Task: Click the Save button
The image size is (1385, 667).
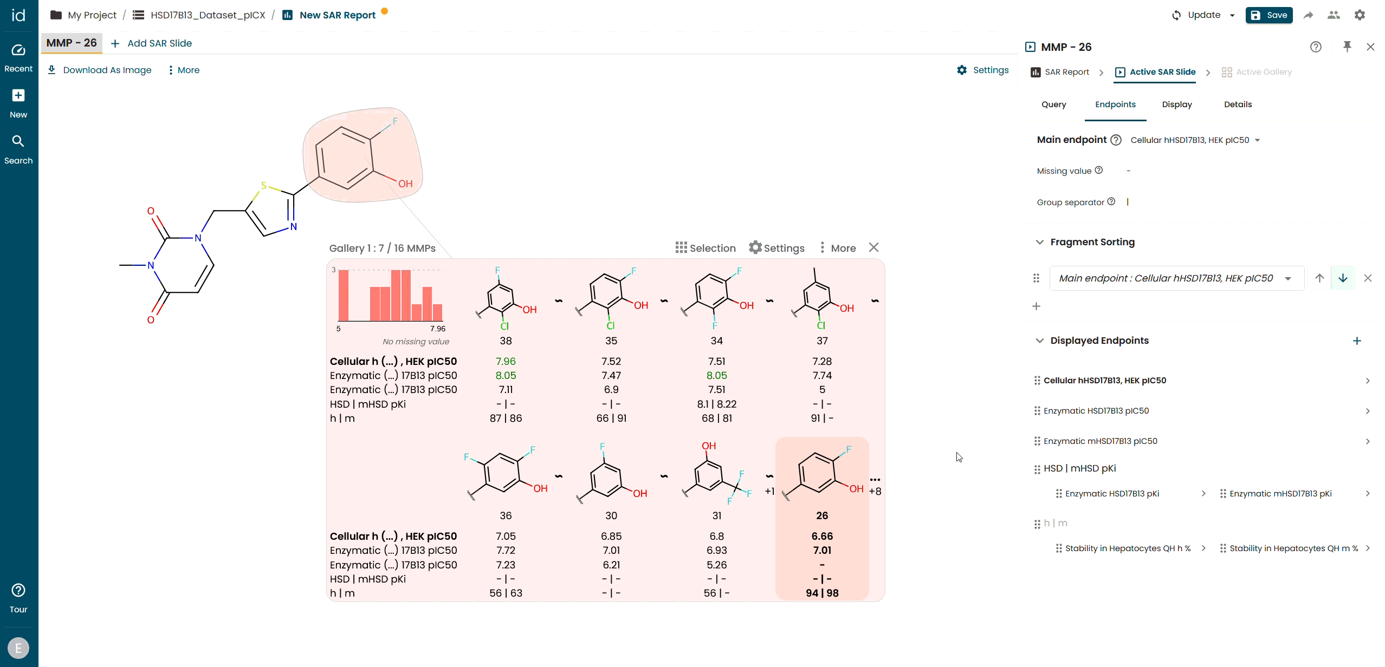Action: pos(1269,15)
